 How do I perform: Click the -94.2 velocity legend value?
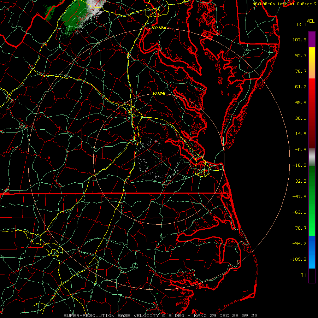(x=299, y=243)
